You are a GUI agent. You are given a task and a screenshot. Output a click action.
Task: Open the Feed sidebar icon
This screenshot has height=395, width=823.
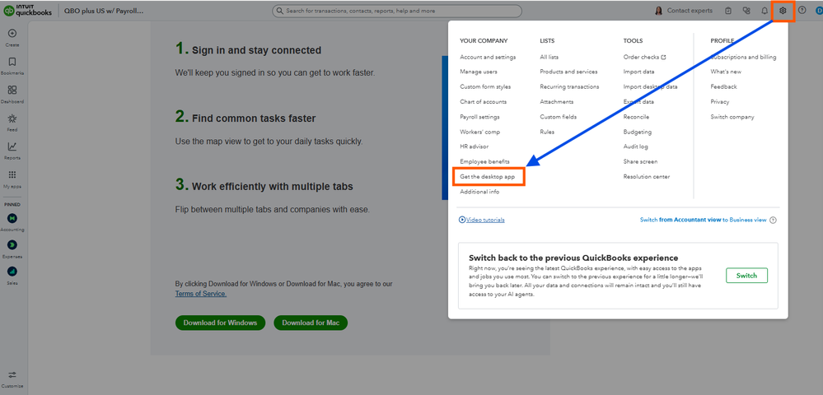click(x=12, y=118)
